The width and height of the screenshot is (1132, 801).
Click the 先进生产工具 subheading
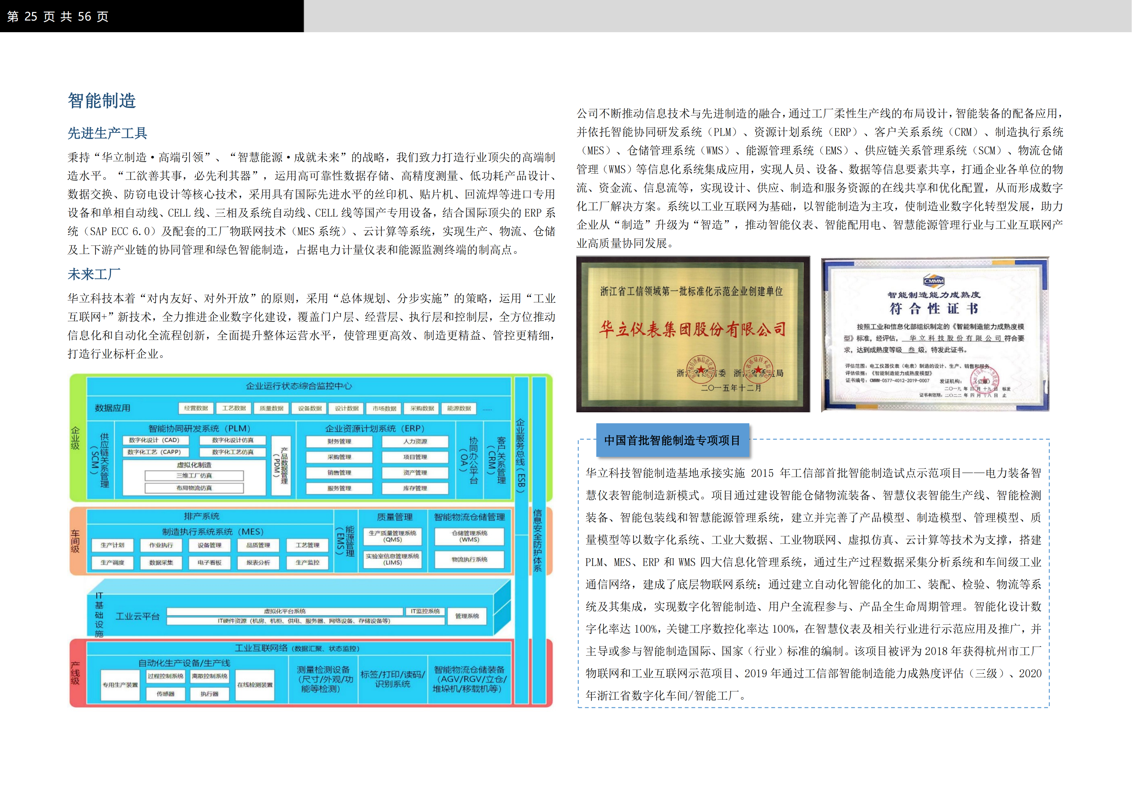point(107,133)
